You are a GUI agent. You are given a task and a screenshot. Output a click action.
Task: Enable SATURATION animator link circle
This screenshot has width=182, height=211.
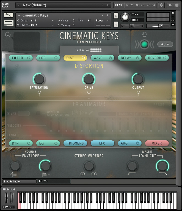[x=39, y=92]
